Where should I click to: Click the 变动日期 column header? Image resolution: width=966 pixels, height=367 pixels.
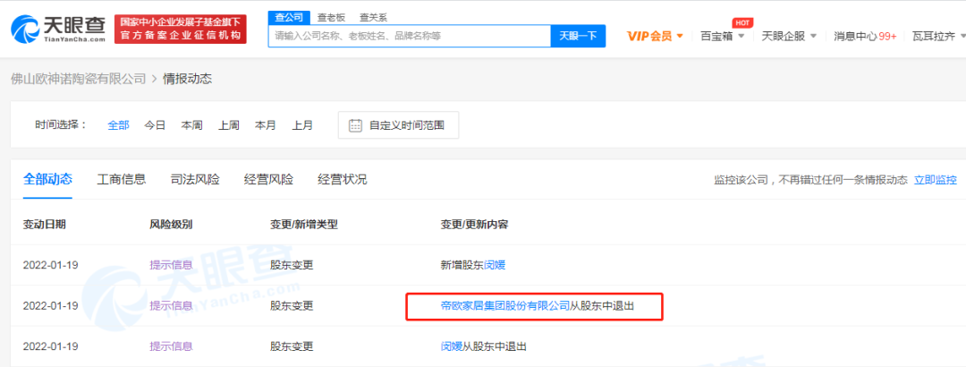pyautogui.click(x=45, y=224)
